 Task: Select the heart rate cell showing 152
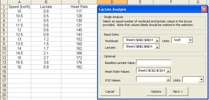point(79,39)
